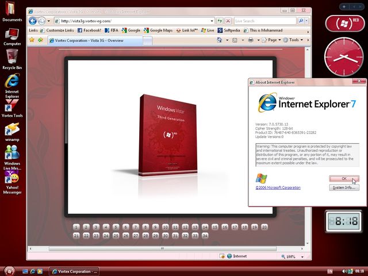The height and width of the screenshot is (276, 368).
Task: Open the This is Mohammad bookmark
Action: [x=263, y=30]
